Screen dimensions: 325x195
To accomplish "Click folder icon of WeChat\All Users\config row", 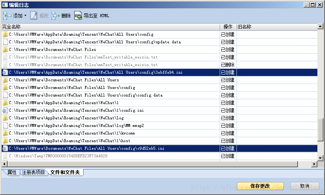I will coord(5,34).
